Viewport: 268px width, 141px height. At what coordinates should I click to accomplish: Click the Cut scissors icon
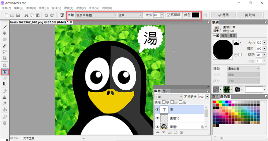click(27, 15)
